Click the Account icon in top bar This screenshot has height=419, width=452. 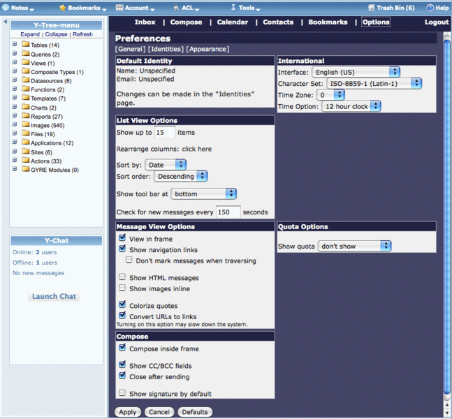pos(119,8)
